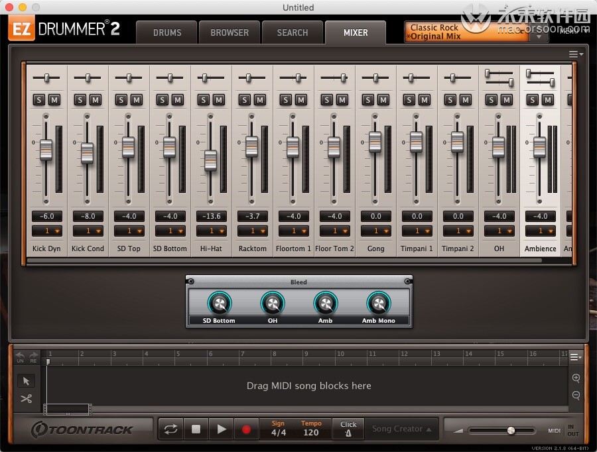
Task: Click the song position overview box
Action: (x=68, y=410)
